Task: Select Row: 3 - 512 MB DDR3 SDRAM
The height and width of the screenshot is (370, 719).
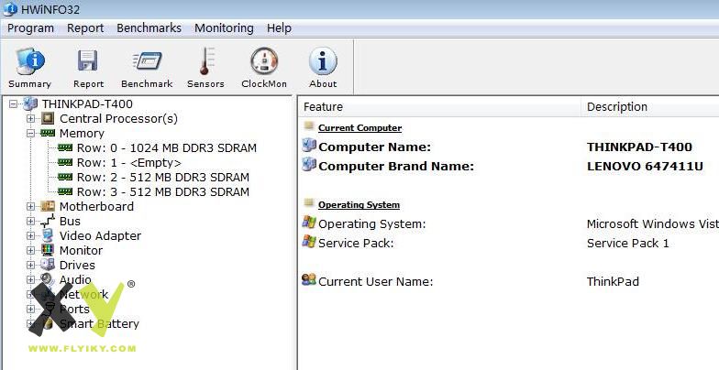Action: 163,192
